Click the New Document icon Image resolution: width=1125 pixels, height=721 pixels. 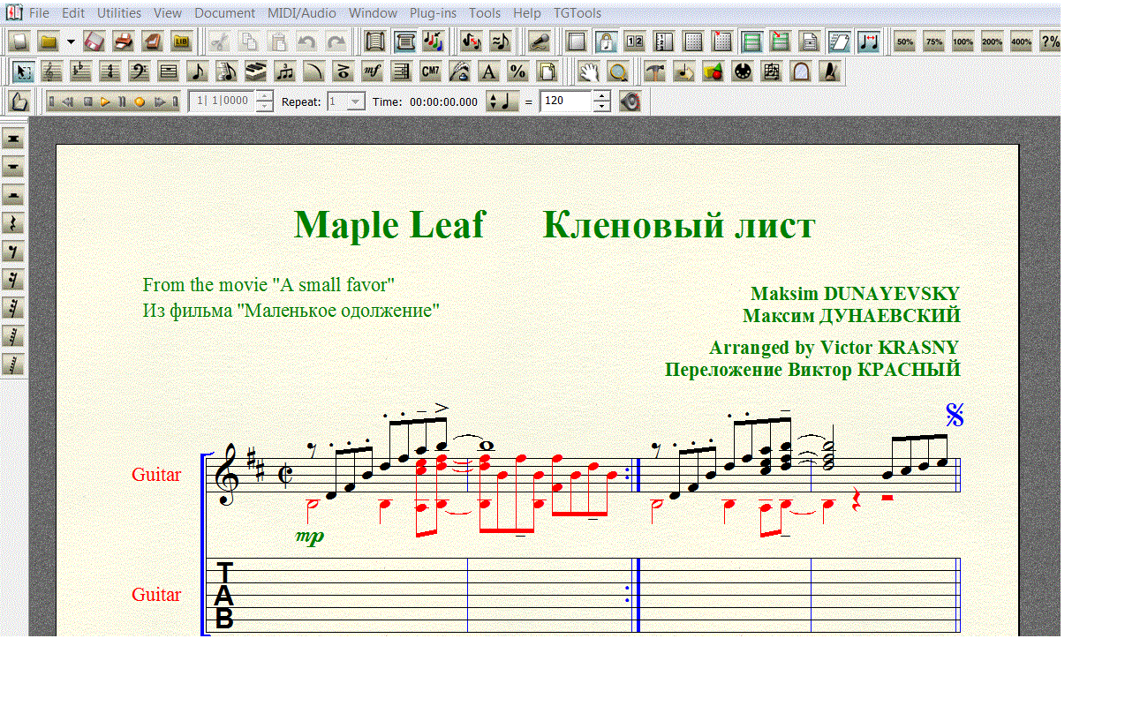[19, 41]
